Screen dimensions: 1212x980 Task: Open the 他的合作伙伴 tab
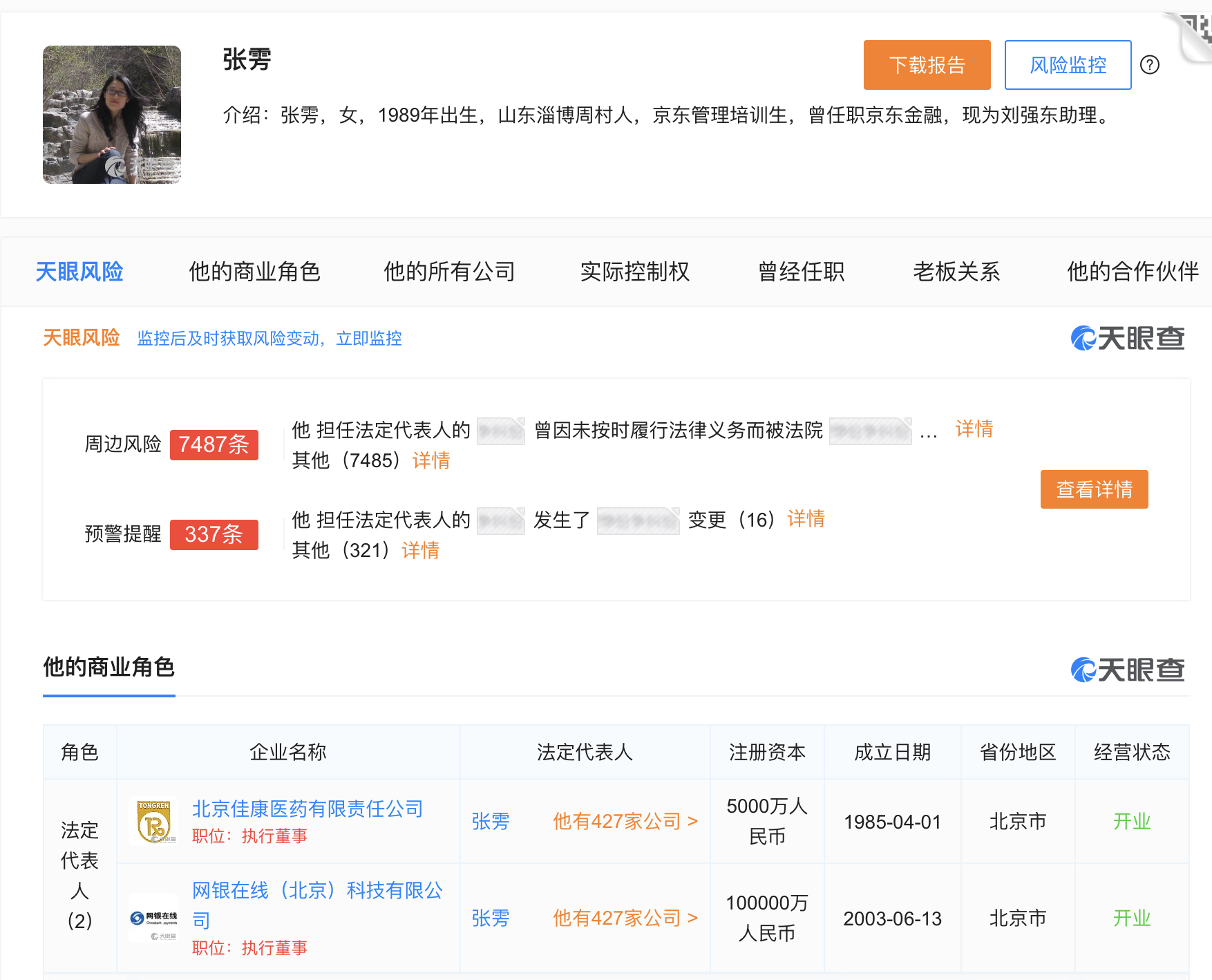[1133, 272]
